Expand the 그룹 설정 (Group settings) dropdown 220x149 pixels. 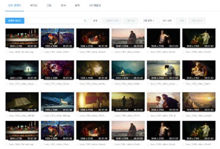coord(148,21)
